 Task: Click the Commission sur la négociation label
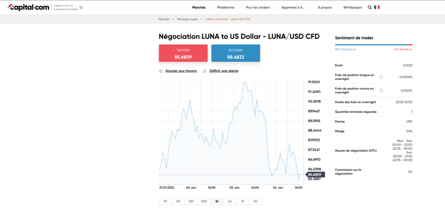coord(348,172)
